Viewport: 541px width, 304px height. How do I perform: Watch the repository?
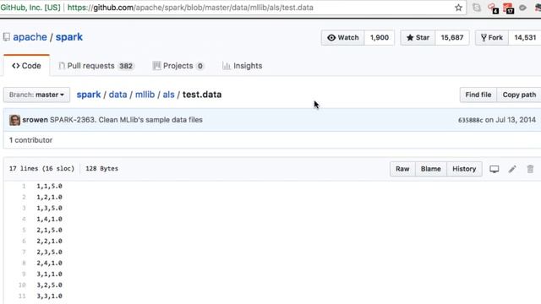coord(342,37)
